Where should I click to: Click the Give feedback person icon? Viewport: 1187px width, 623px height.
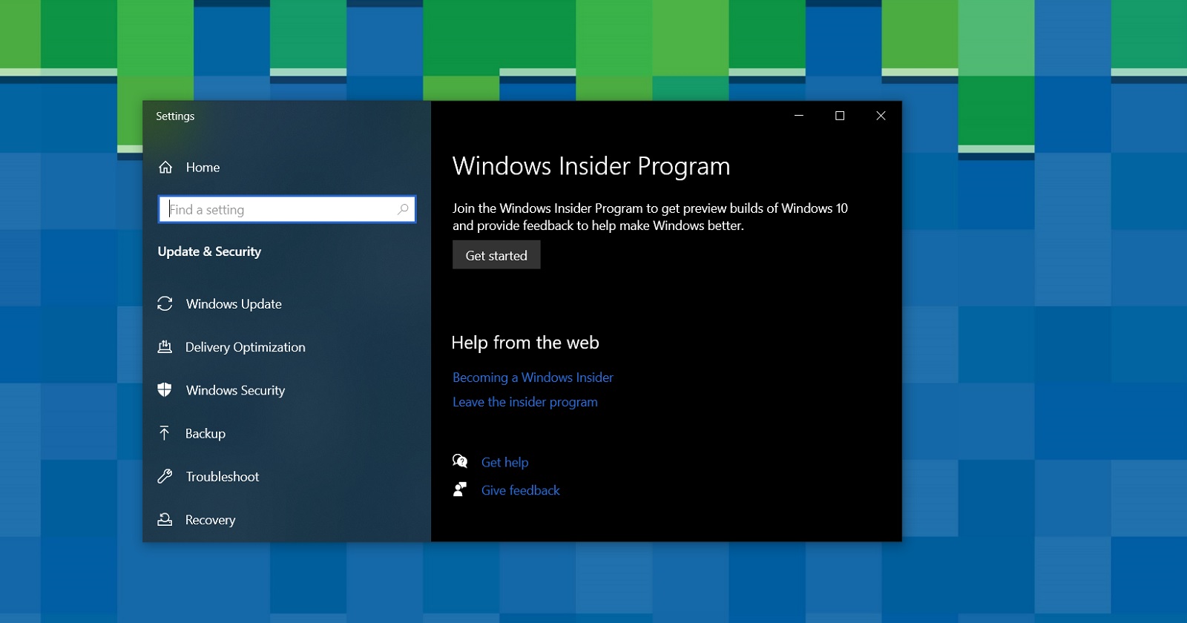pos(460,489)
